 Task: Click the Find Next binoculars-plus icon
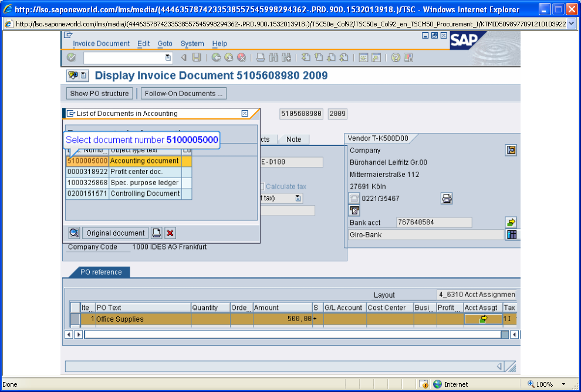coord(286,57)
